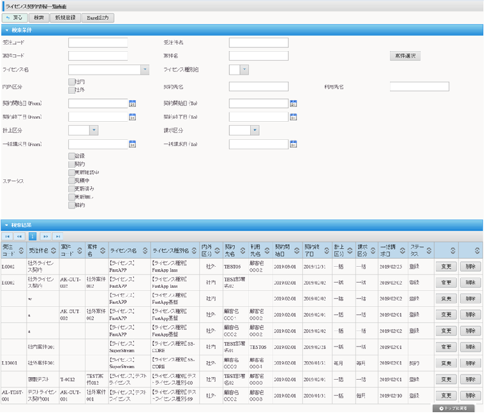Open the 計上区分 dropdown
This screenshot has width=485, height=416.
tap(94, 130)
